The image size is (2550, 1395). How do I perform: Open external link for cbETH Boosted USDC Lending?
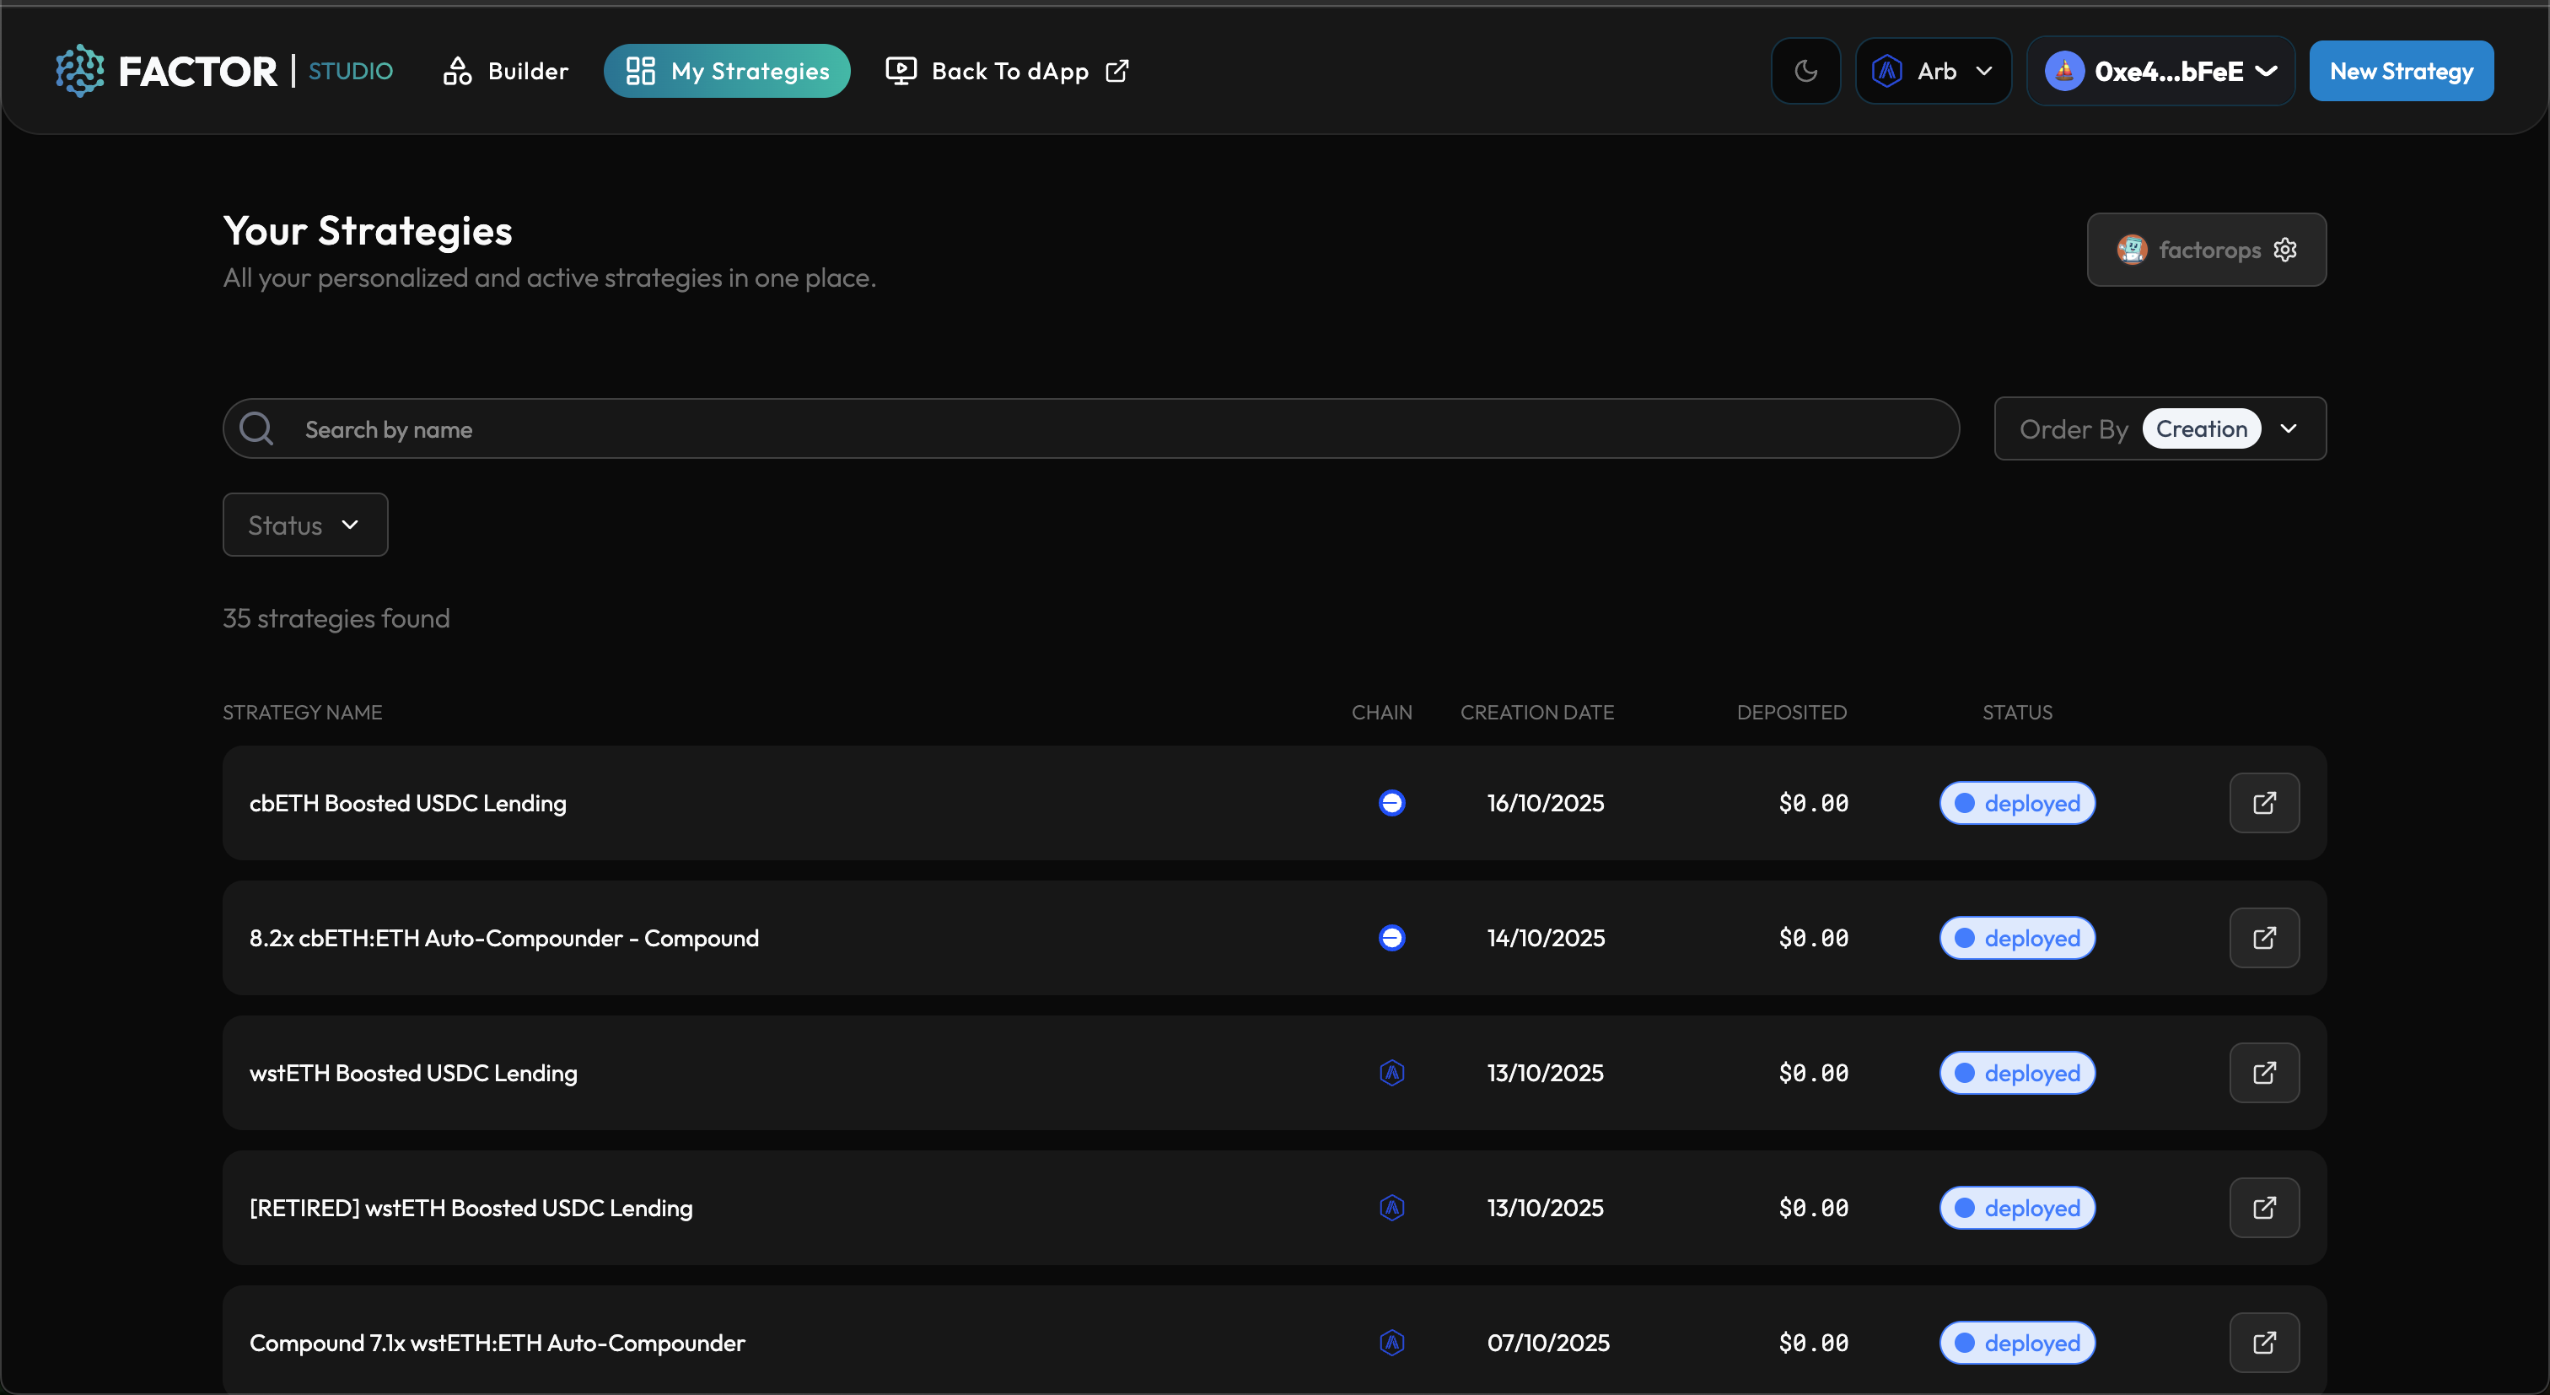pyautogui.click(x=2263, y=803)
